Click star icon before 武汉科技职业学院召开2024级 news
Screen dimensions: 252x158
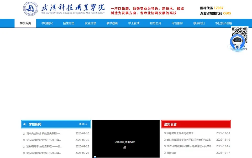point(24,140)
